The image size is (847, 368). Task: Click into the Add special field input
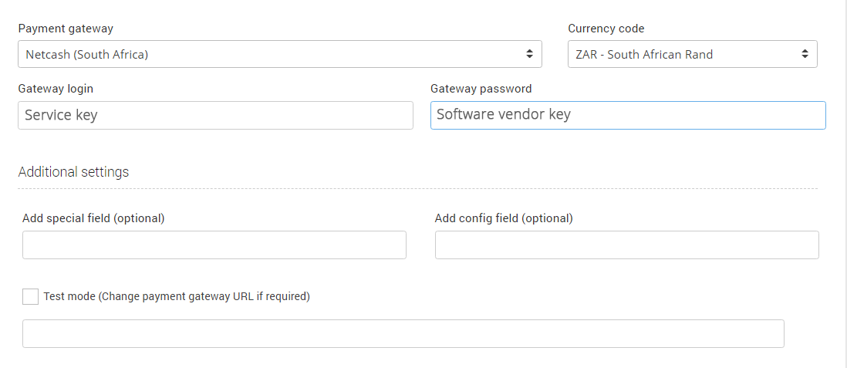[214, 245]
